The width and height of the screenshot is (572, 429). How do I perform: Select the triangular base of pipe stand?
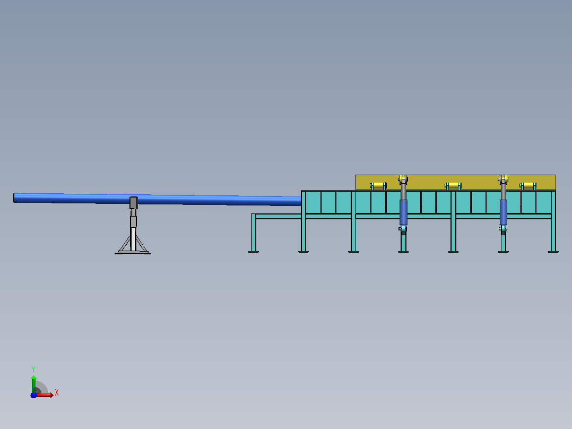click(133, 245)
